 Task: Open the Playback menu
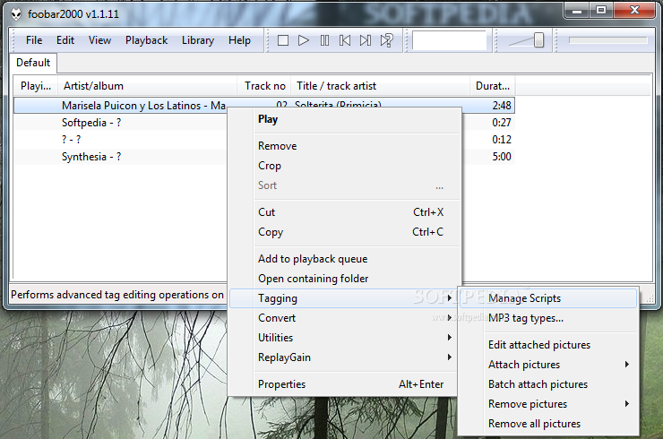[146, 40]
